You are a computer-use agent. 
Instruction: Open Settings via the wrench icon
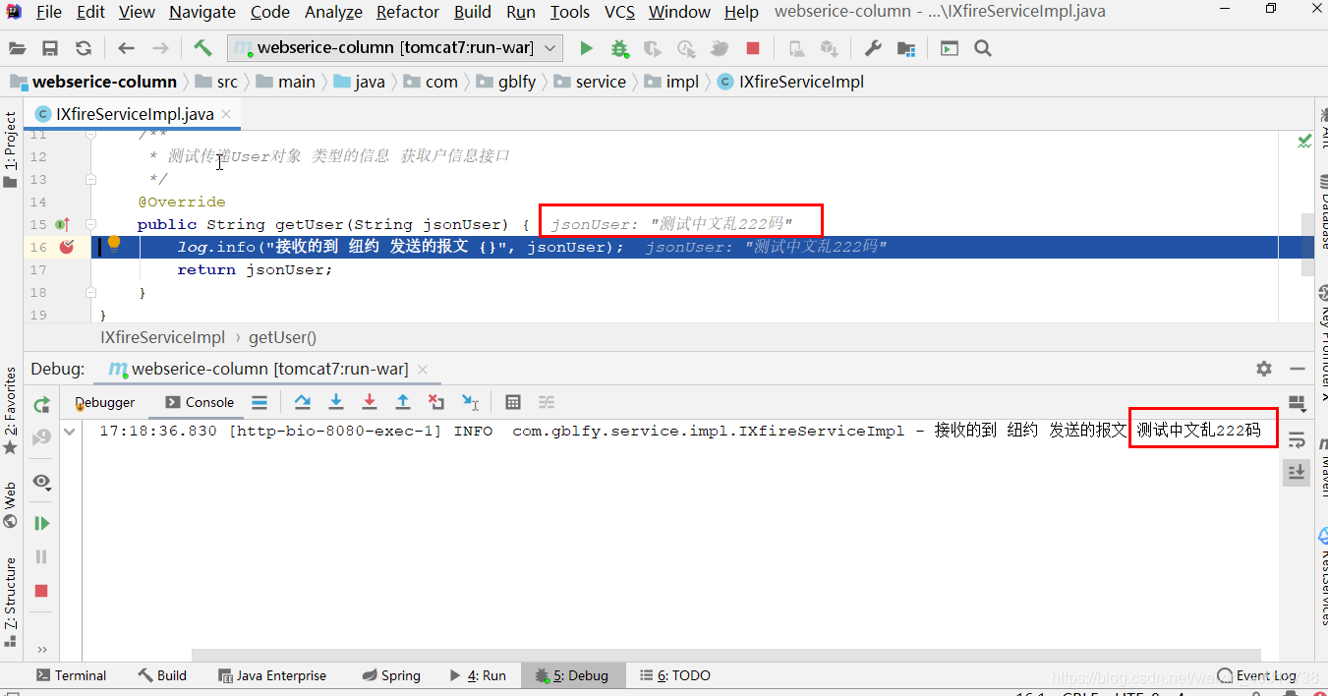coord(873,48)
